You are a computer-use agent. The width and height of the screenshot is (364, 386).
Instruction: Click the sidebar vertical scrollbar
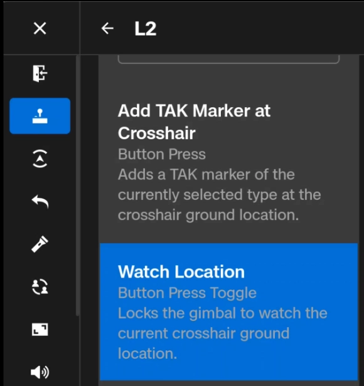77,185
